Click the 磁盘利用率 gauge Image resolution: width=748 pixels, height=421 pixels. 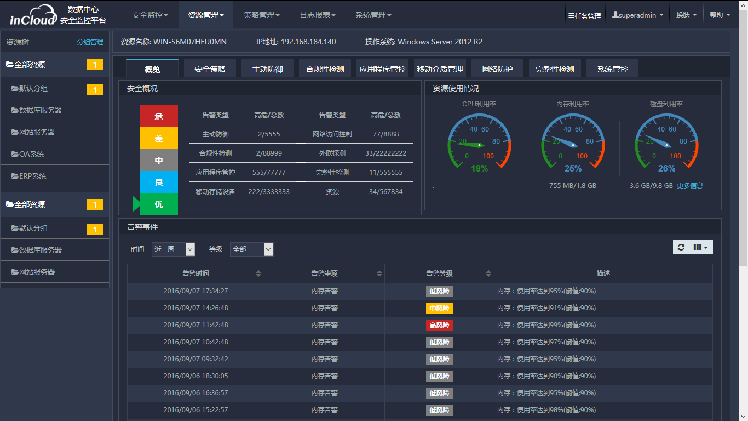[666, 143]
